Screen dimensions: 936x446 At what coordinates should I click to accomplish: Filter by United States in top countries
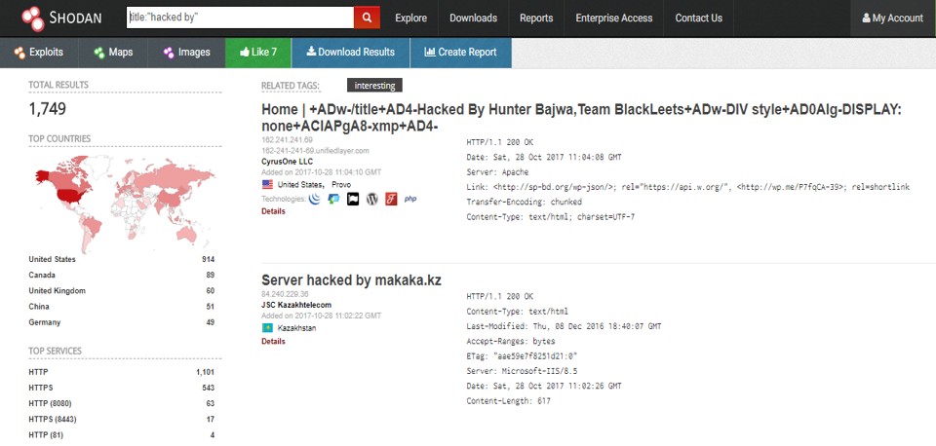point(121,259)
